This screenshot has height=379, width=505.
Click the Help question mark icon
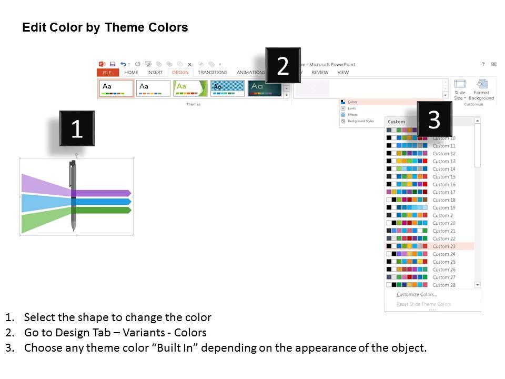pos(483,64)
